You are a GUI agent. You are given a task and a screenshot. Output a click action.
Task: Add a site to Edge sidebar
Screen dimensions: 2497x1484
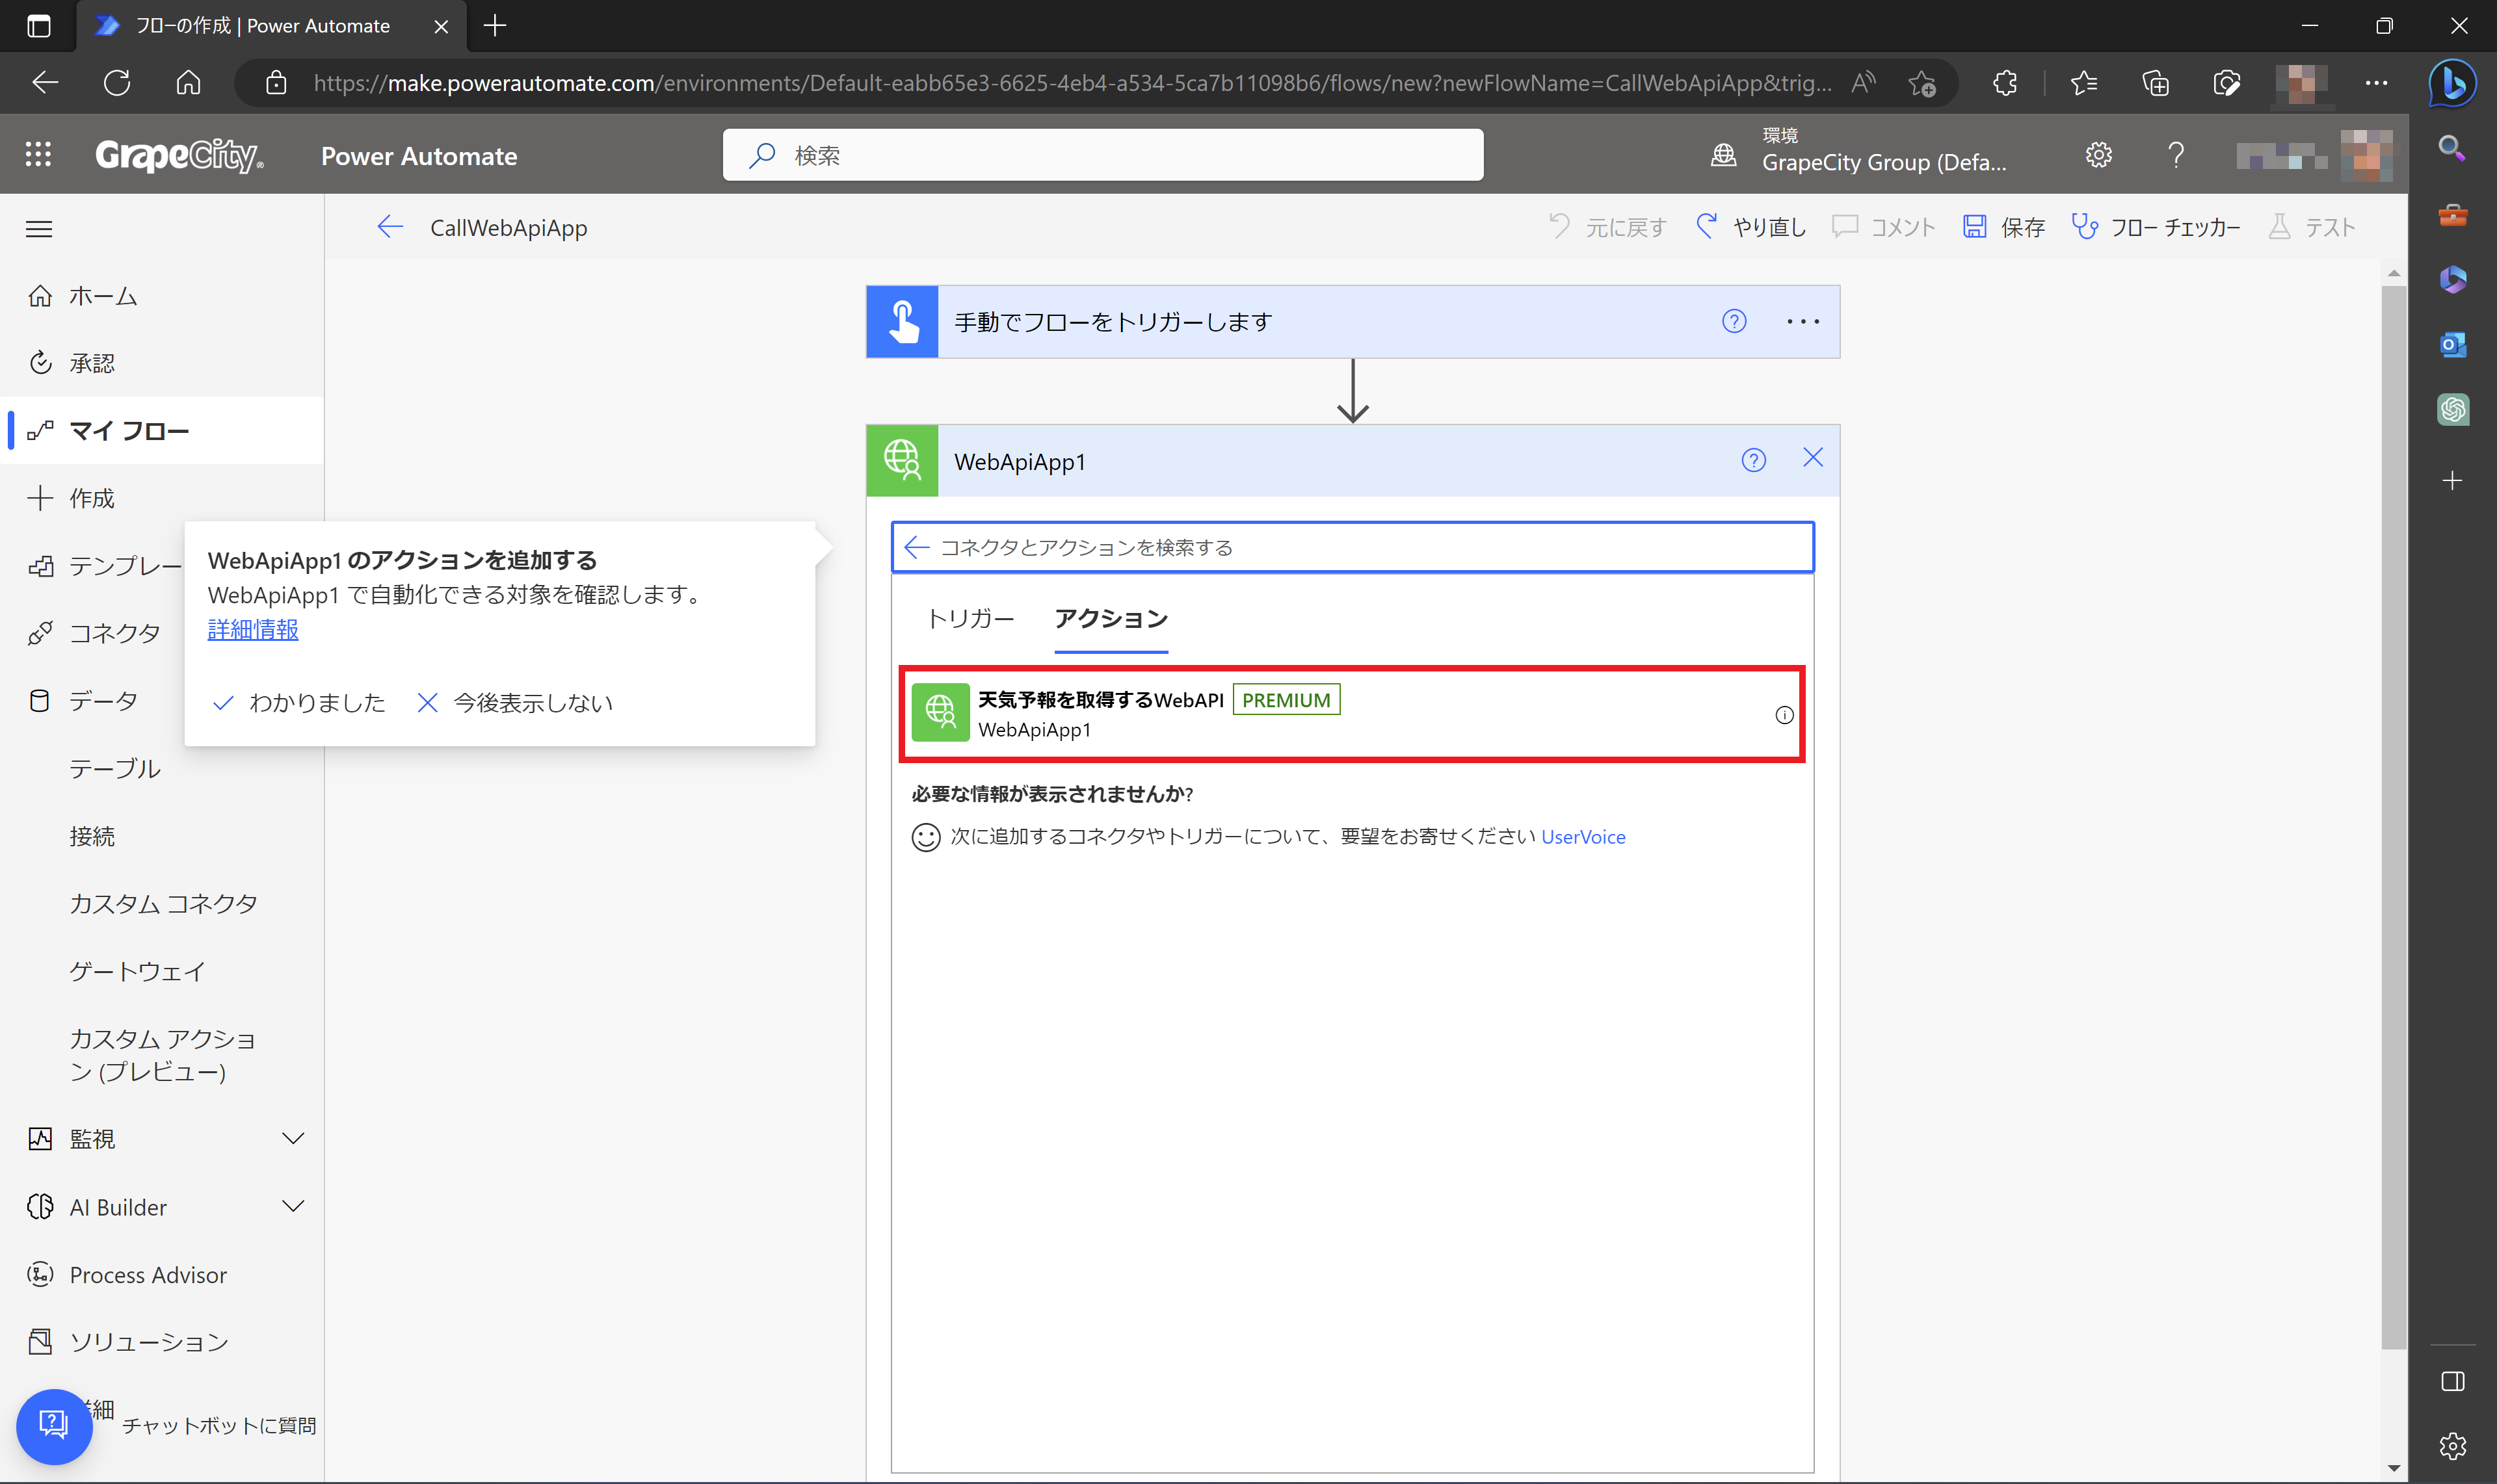pyautogui.click(x=2452, y=481)
